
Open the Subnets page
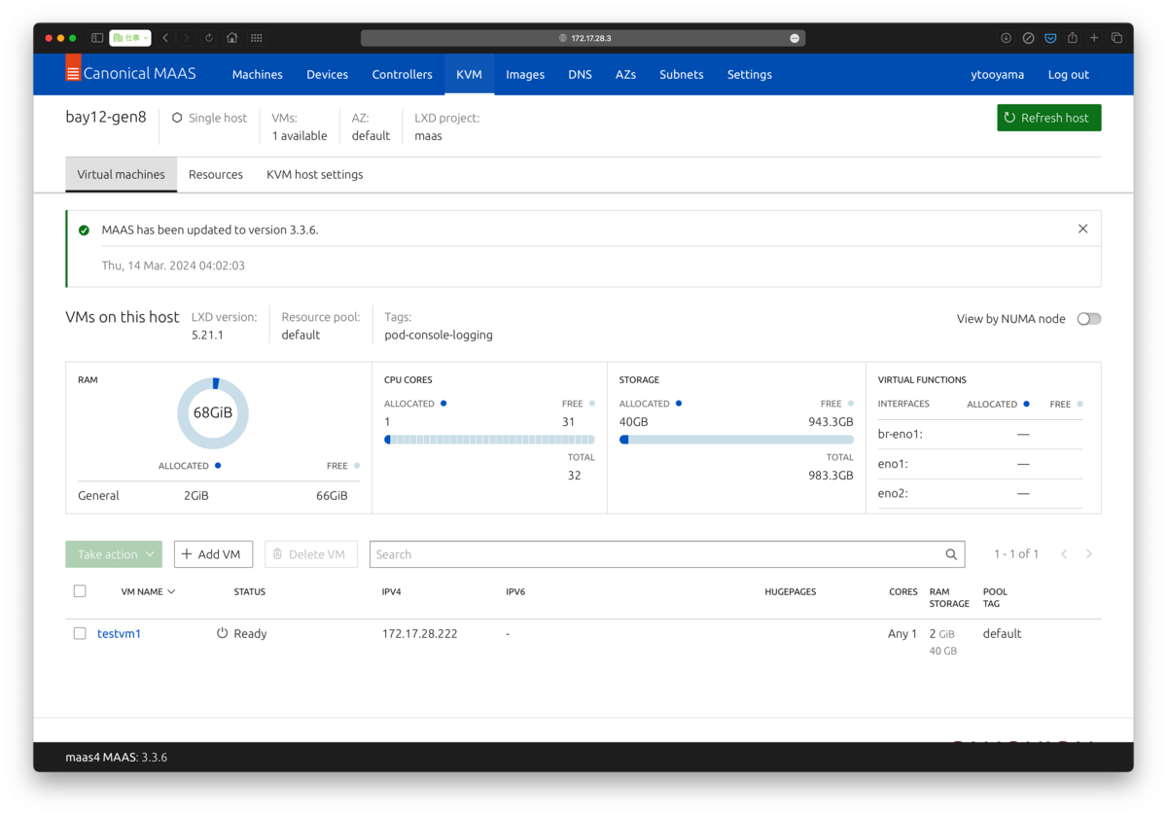681,74
